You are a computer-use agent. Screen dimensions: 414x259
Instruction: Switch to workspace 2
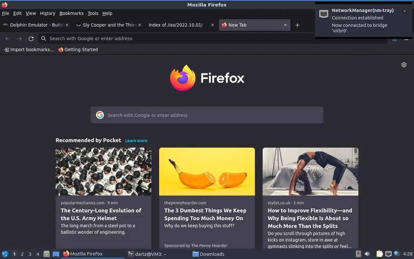[x=22, y=254]
